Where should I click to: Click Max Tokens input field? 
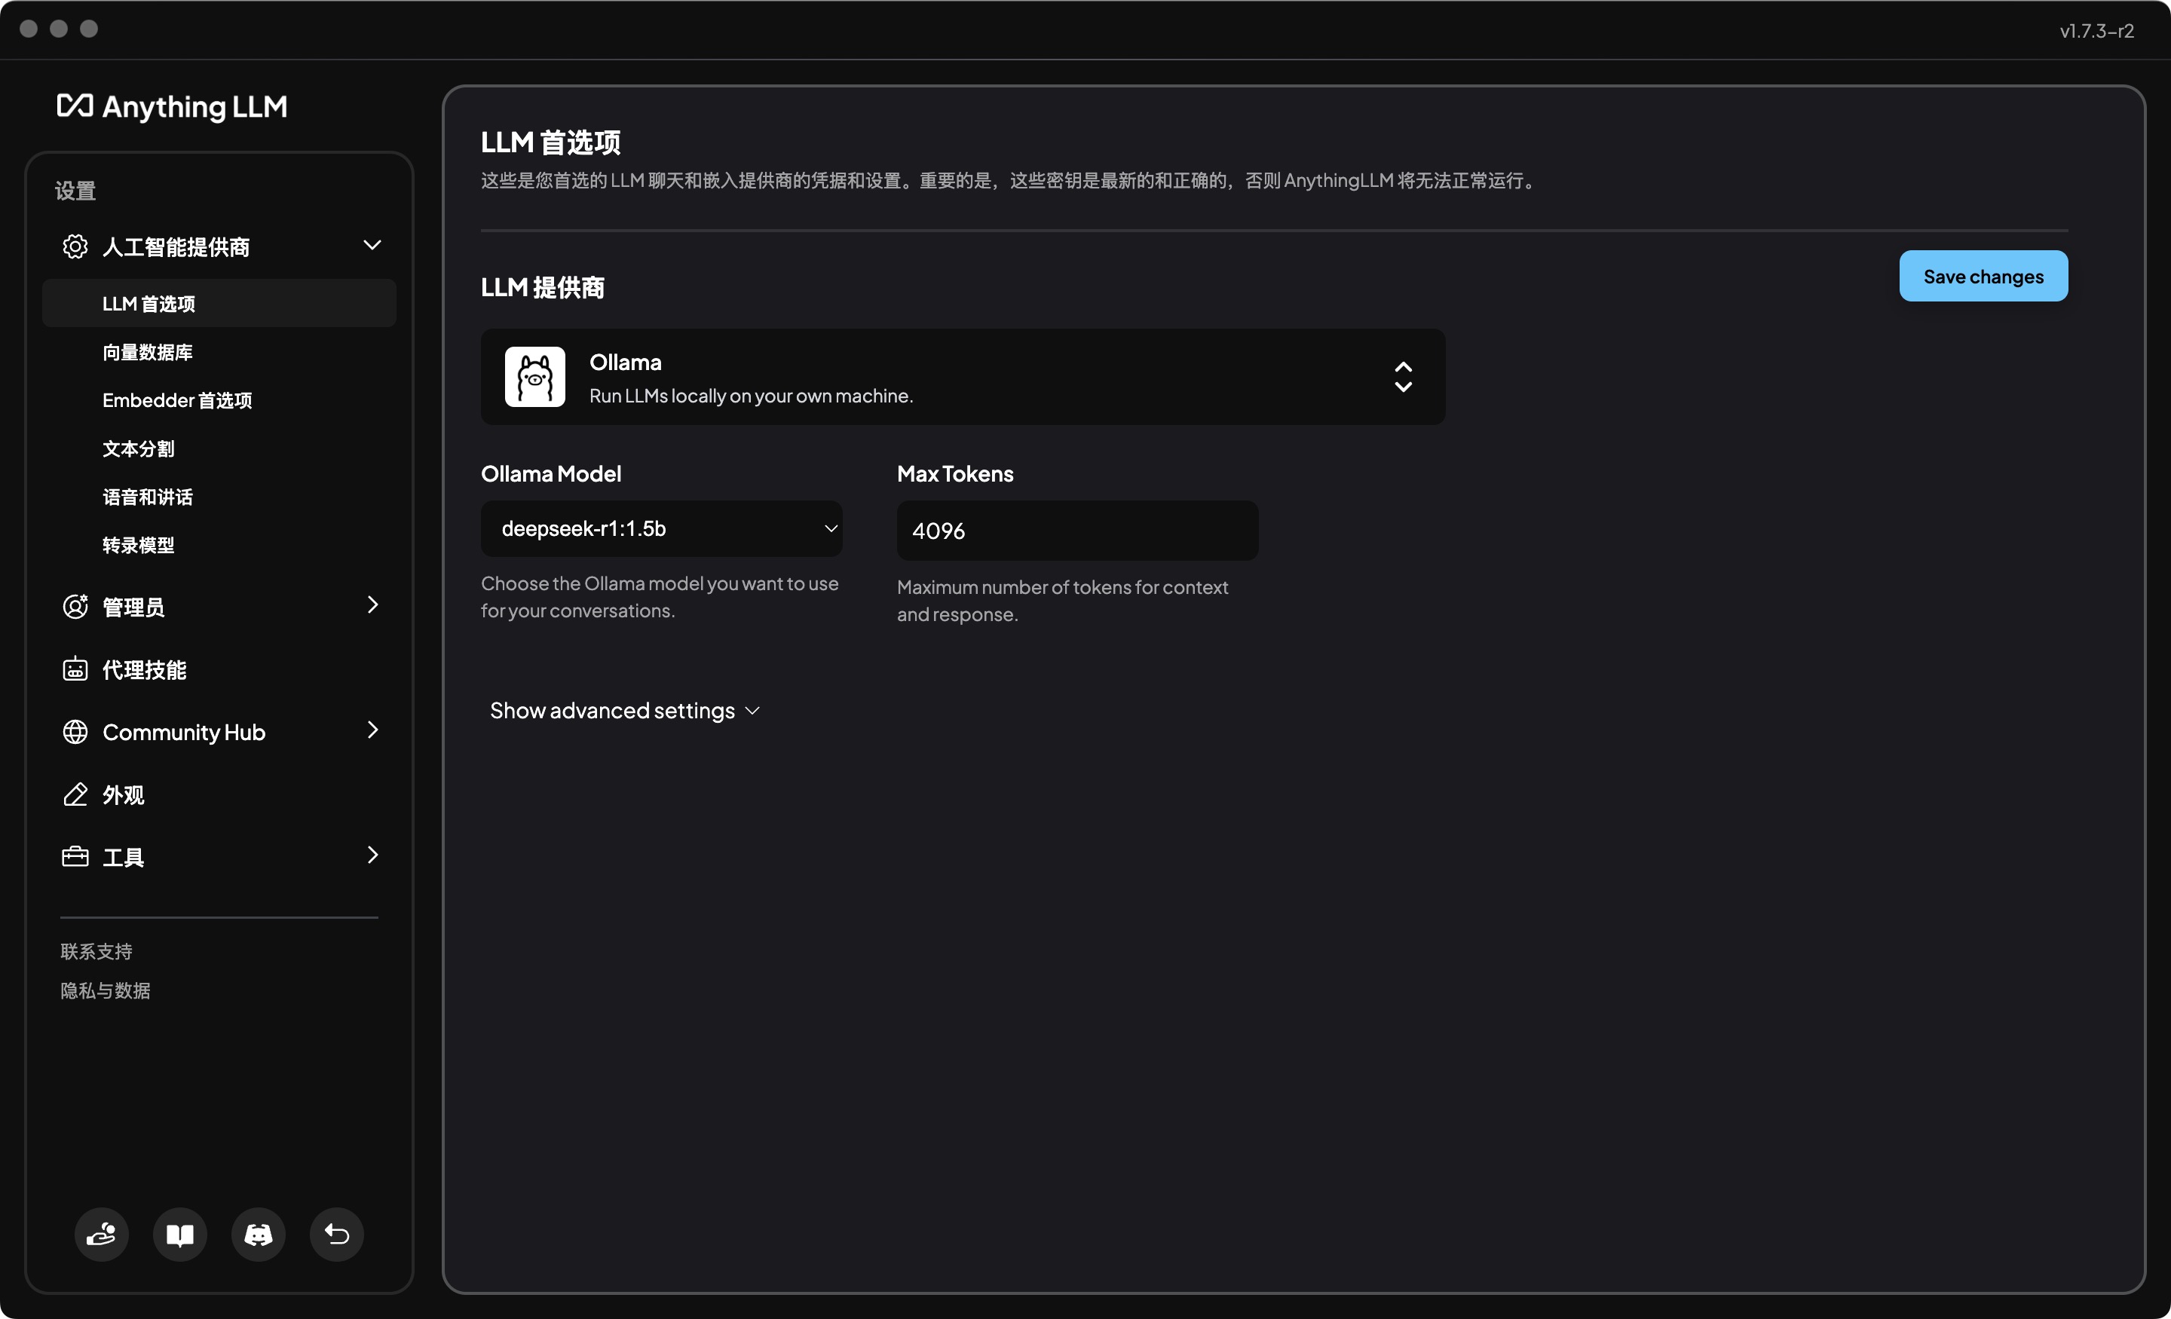pos(1076,530)
